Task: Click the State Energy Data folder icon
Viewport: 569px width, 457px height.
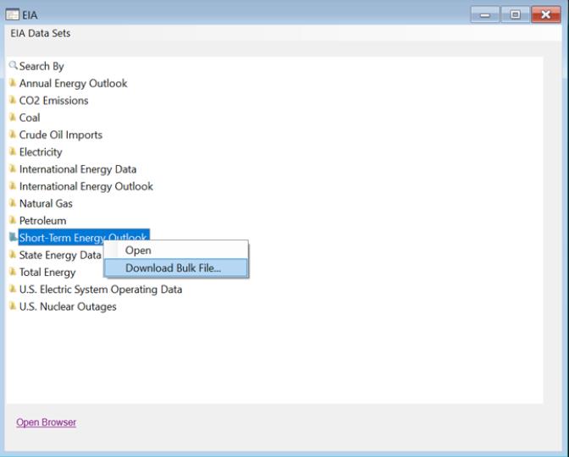Action: pos(13,255)
